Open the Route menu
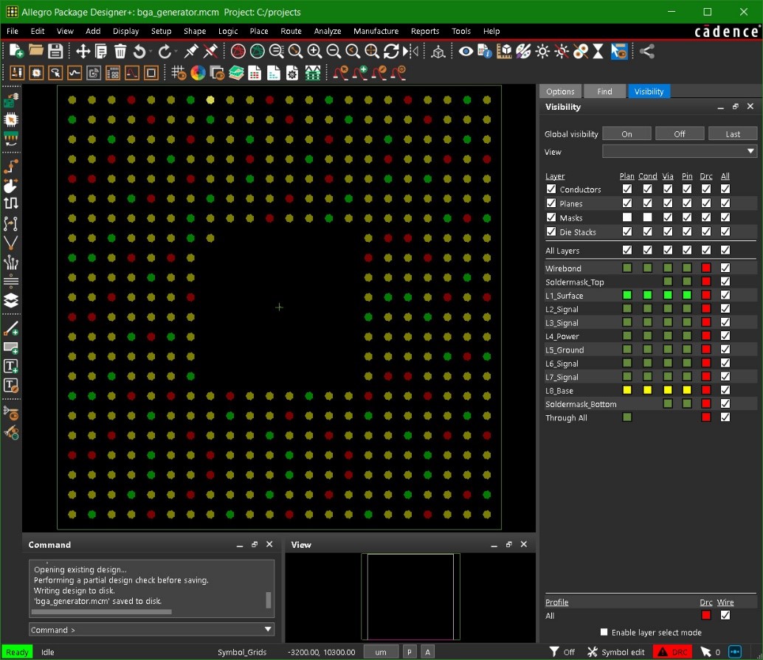Viewport: 763px width, 660px height. [291, 31]
